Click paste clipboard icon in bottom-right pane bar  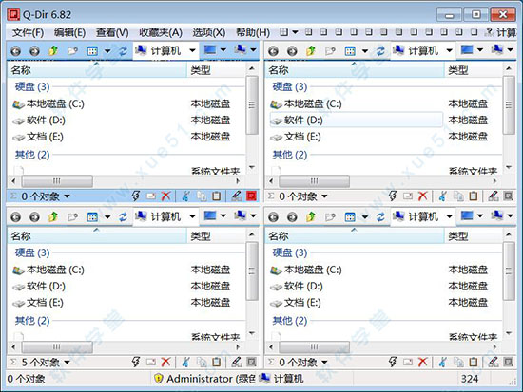[474, 362]
